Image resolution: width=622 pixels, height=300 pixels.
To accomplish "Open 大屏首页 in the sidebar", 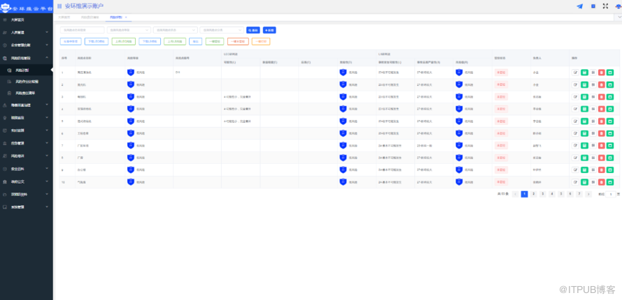I will click(19, 20).
